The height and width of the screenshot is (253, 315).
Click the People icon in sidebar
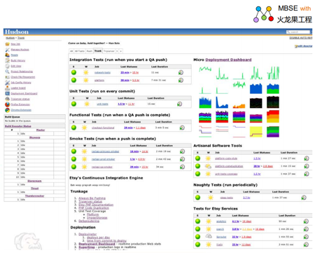[7, 55]
